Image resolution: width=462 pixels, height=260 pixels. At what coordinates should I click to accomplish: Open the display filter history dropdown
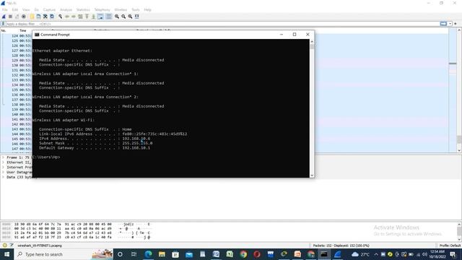click(450, 24)
